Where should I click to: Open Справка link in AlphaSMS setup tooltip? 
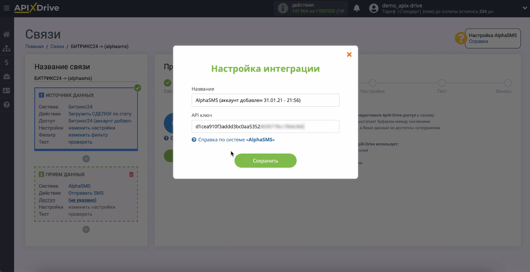click(478, 41)
